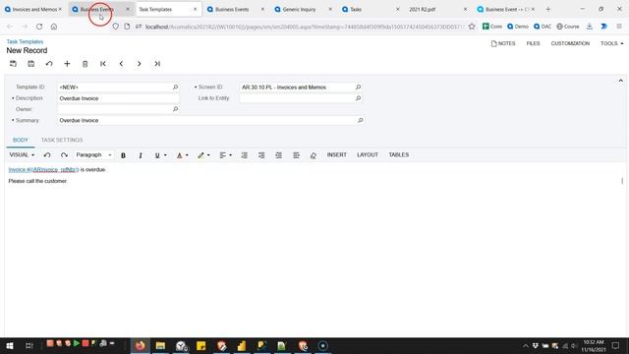Viewport: 629px width, 354px height.
Task: Open the text alignment dropdown
Action: coord(225,155)
